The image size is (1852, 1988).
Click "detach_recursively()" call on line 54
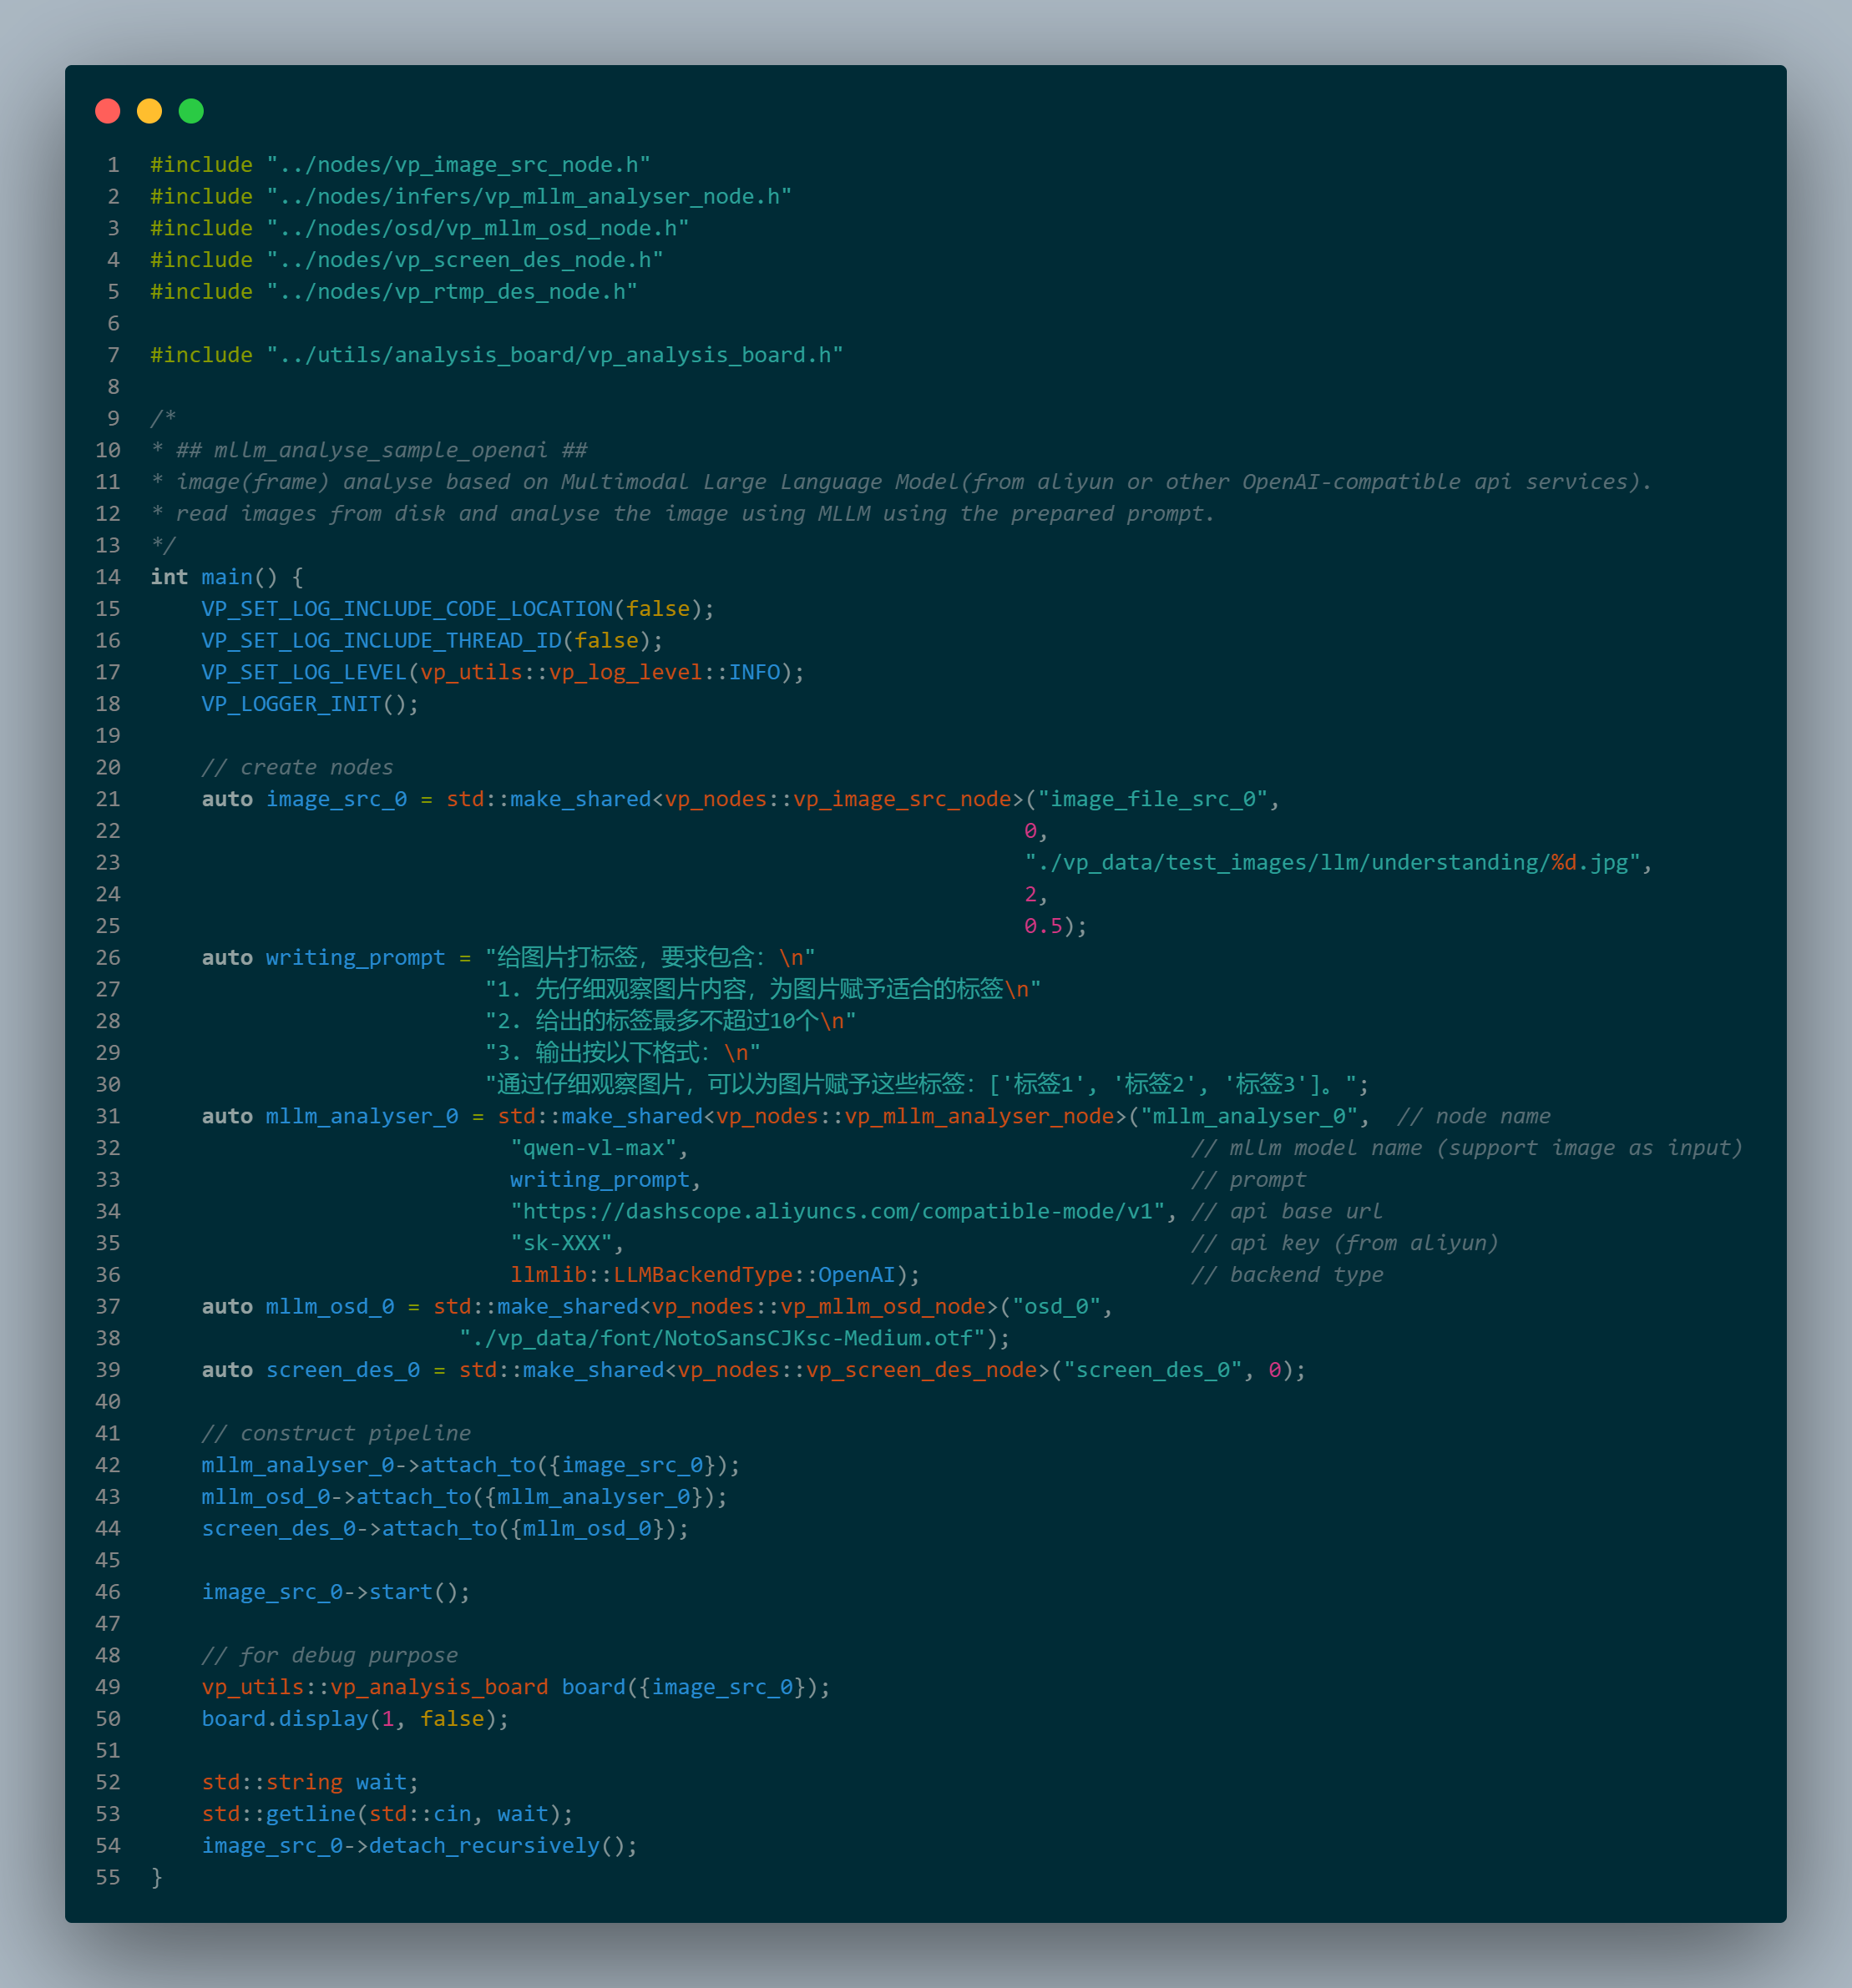[503, 1846]
